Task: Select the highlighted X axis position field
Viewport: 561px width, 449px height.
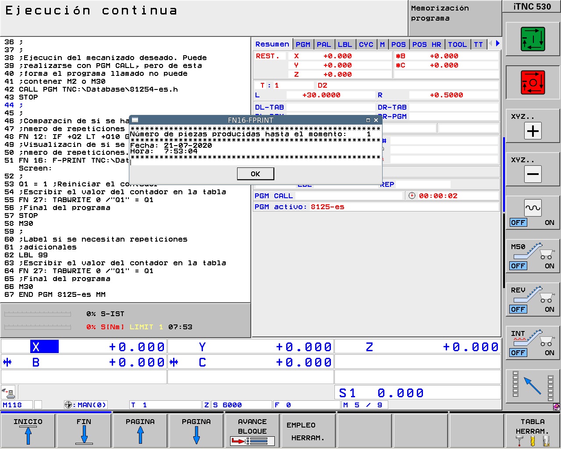Action: (44, 347)
